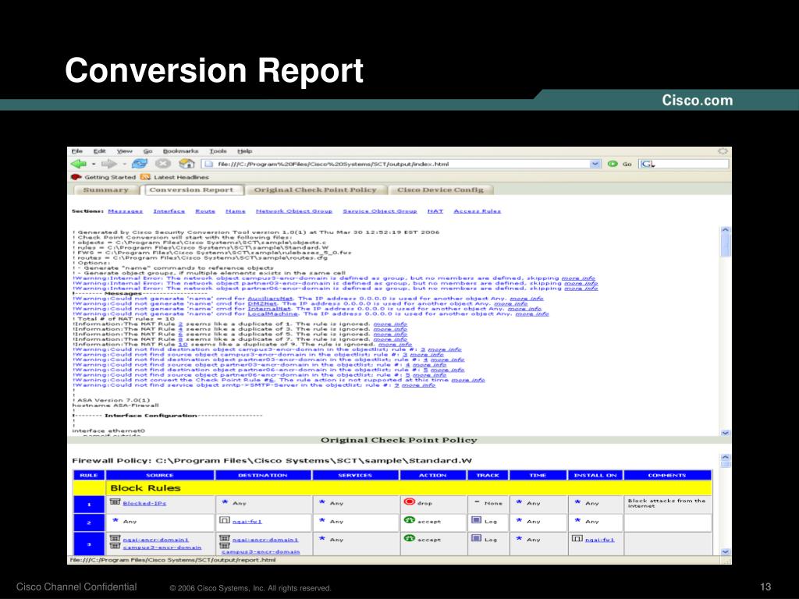
Task: Click the rule number 1 cell
Action: point(89,505)
